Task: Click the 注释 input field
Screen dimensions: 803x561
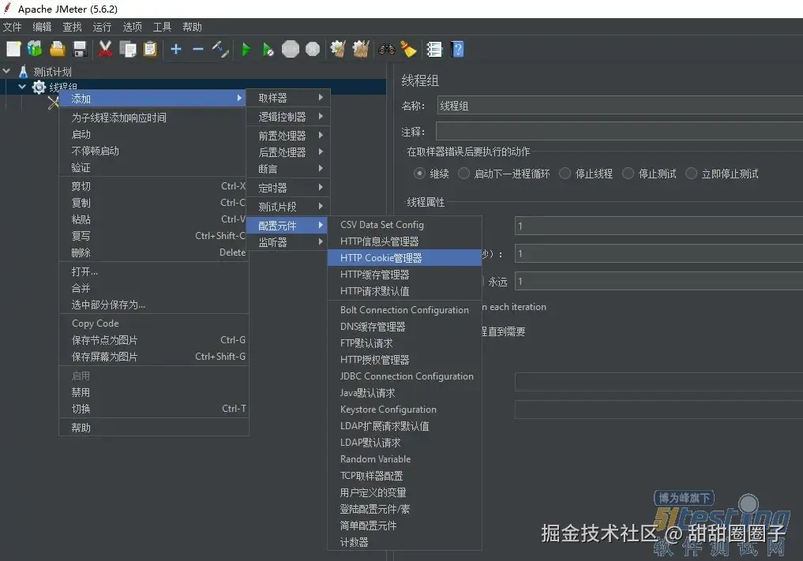Action: coord(619,132)
